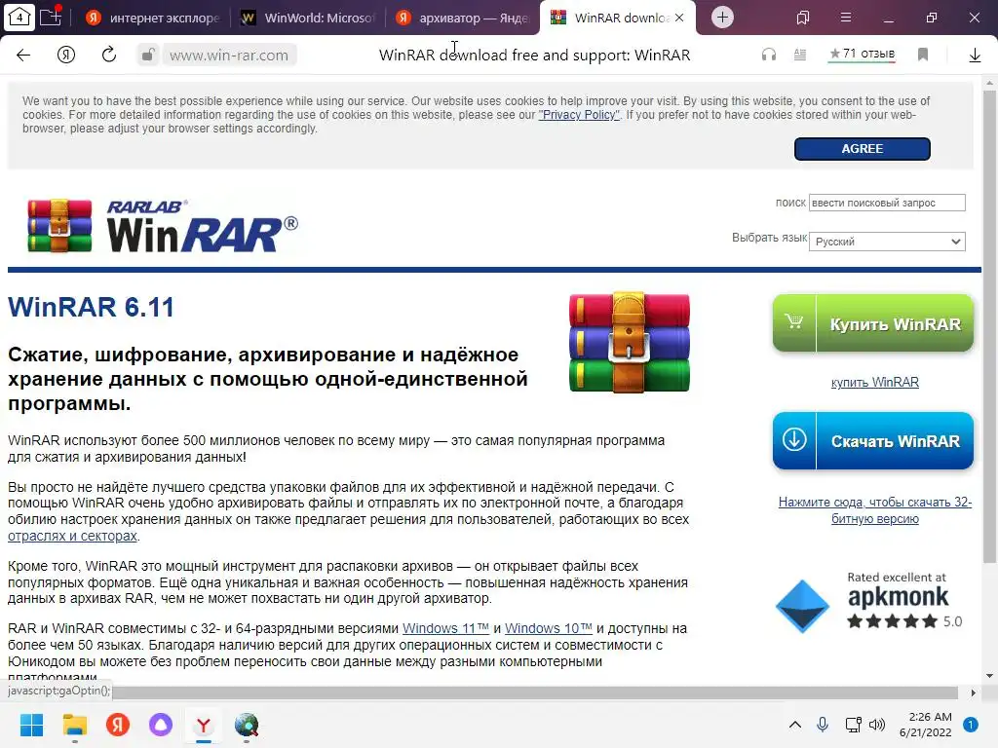The image size is (998, 748).
Task: Reload the page
Action: 109,55
